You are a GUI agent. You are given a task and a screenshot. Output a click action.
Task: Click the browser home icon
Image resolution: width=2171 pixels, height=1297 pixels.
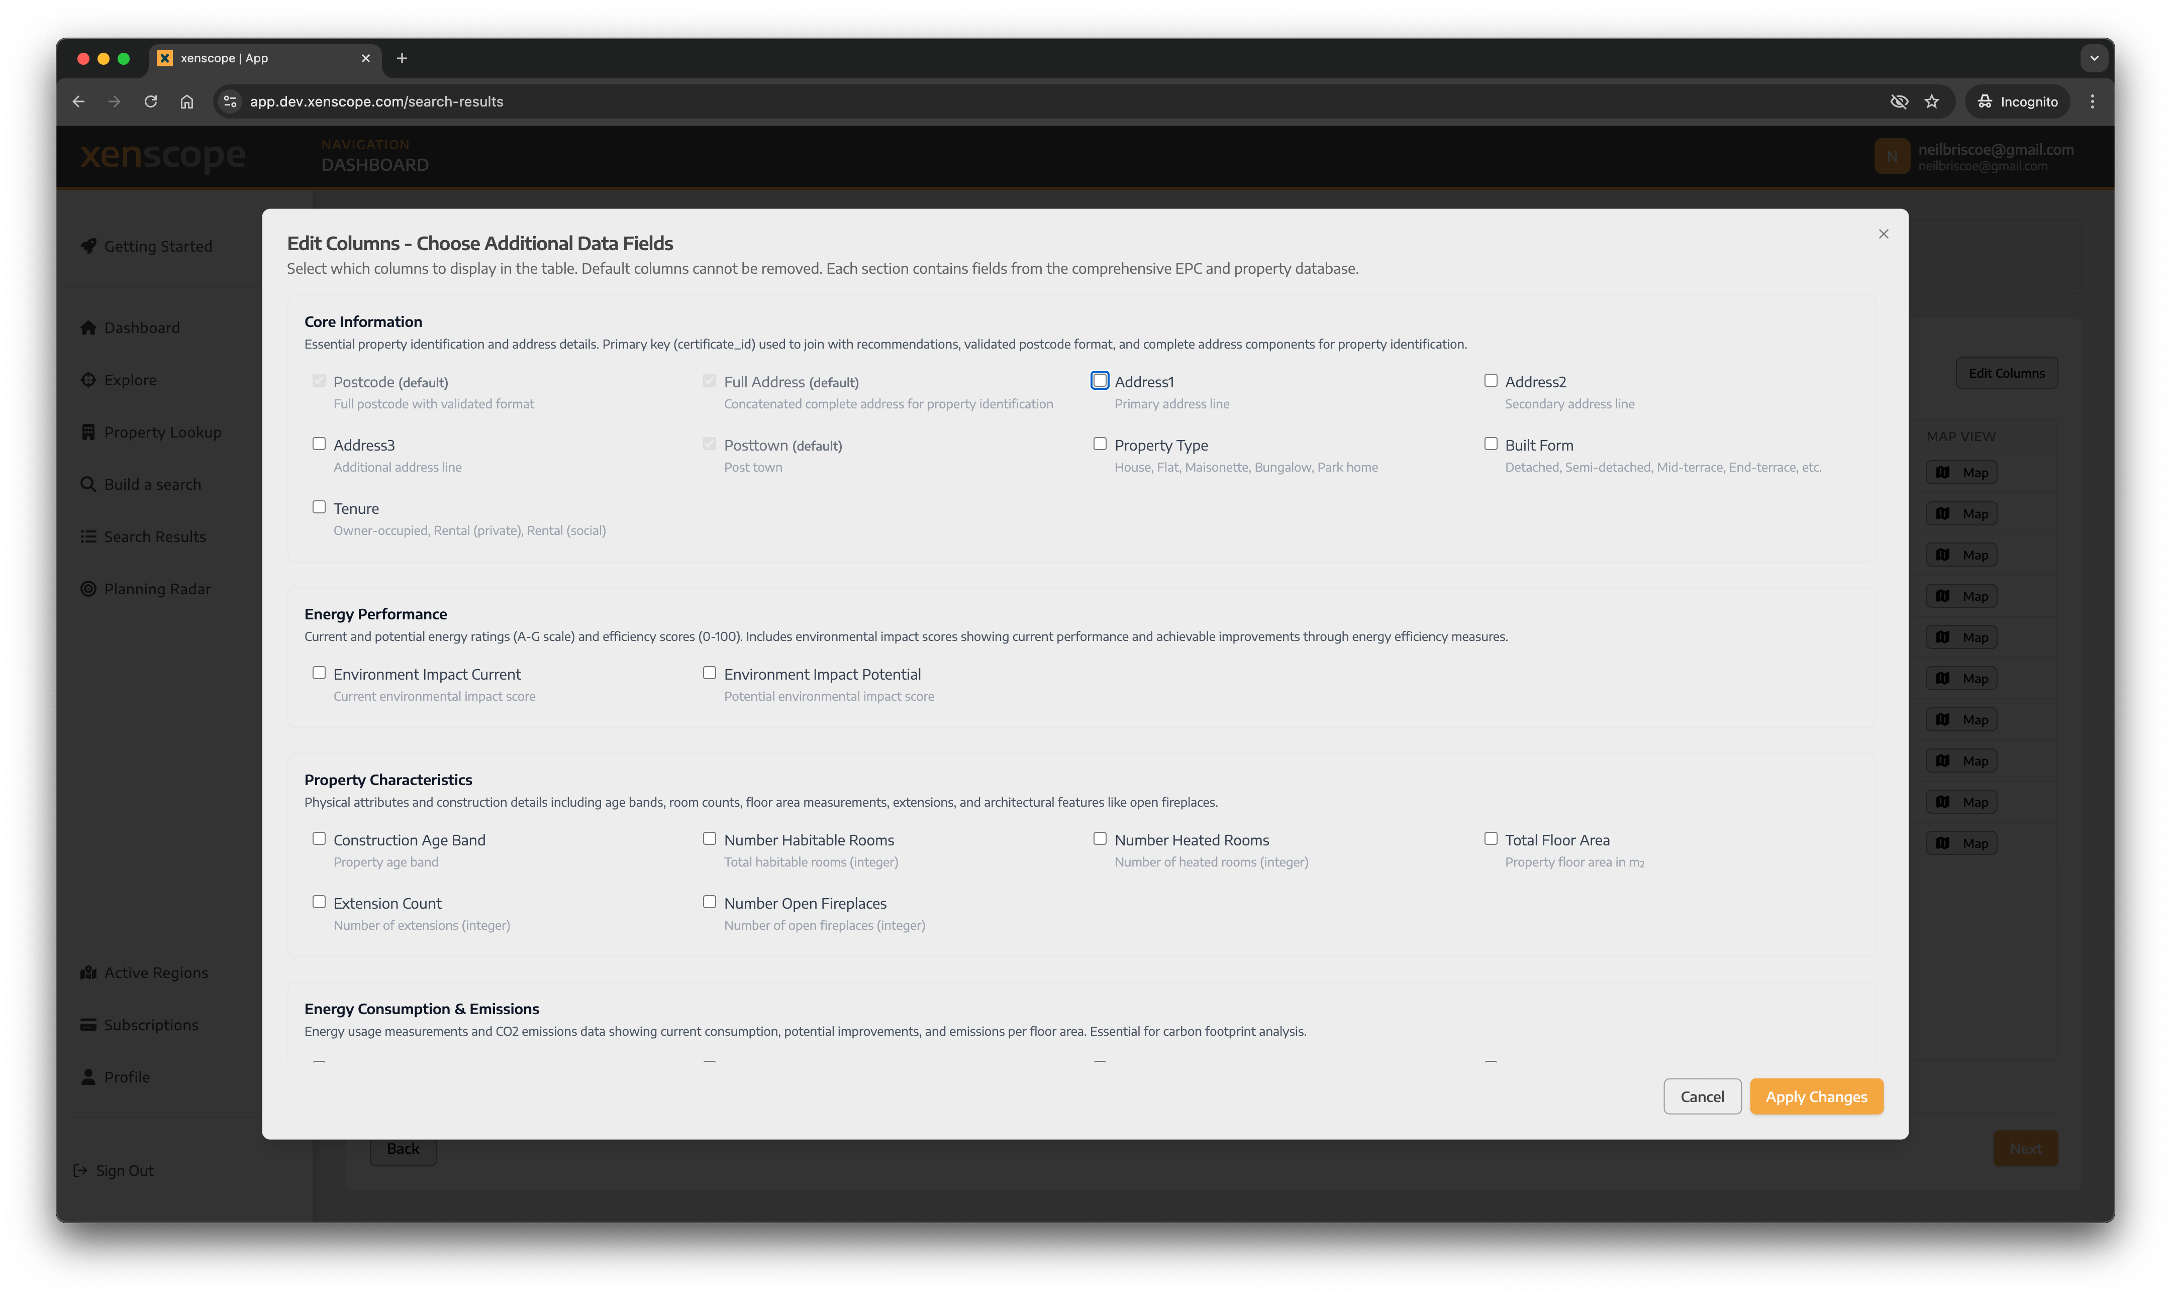point(186,101)
